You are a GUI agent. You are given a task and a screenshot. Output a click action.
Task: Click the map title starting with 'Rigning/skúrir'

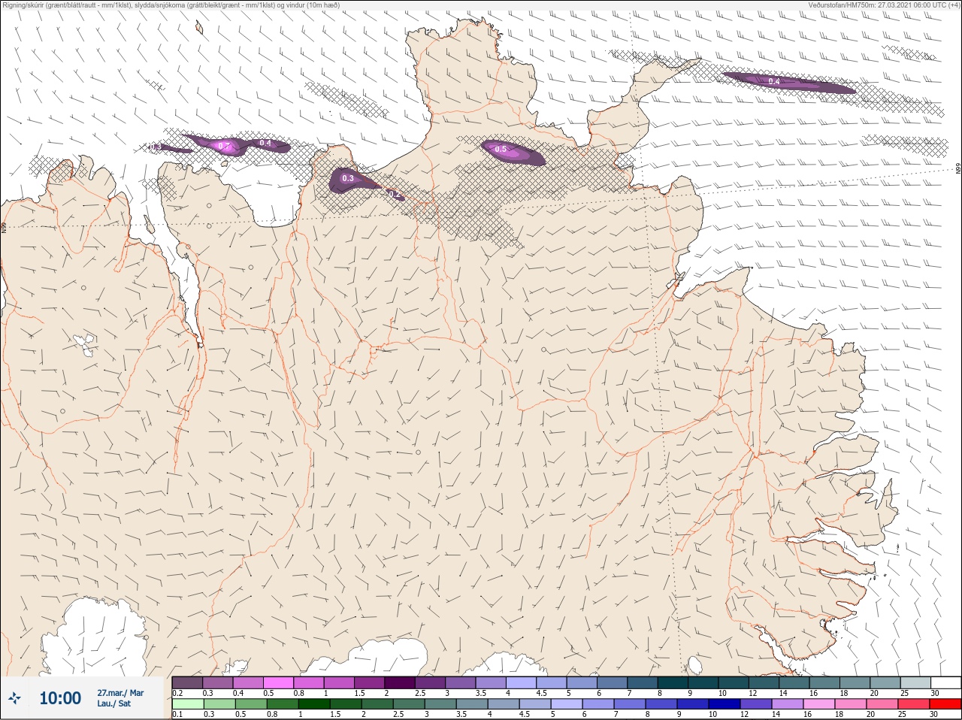[x=171, y=5]
